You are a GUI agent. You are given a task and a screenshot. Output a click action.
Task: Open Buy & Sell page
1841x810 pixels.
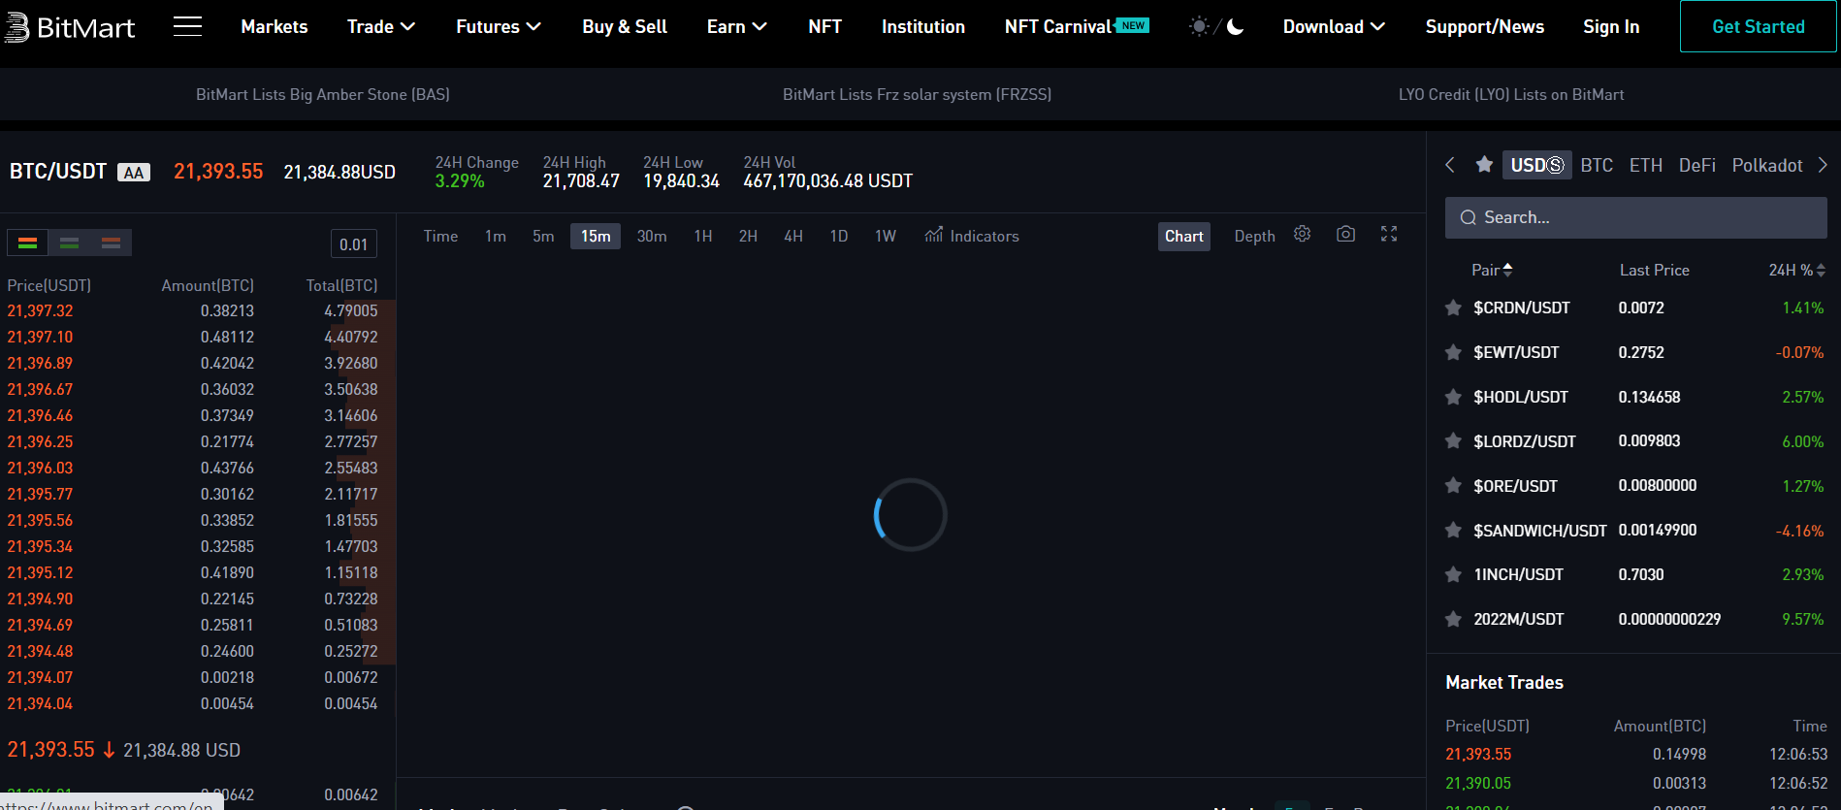[x=625, y=27]
